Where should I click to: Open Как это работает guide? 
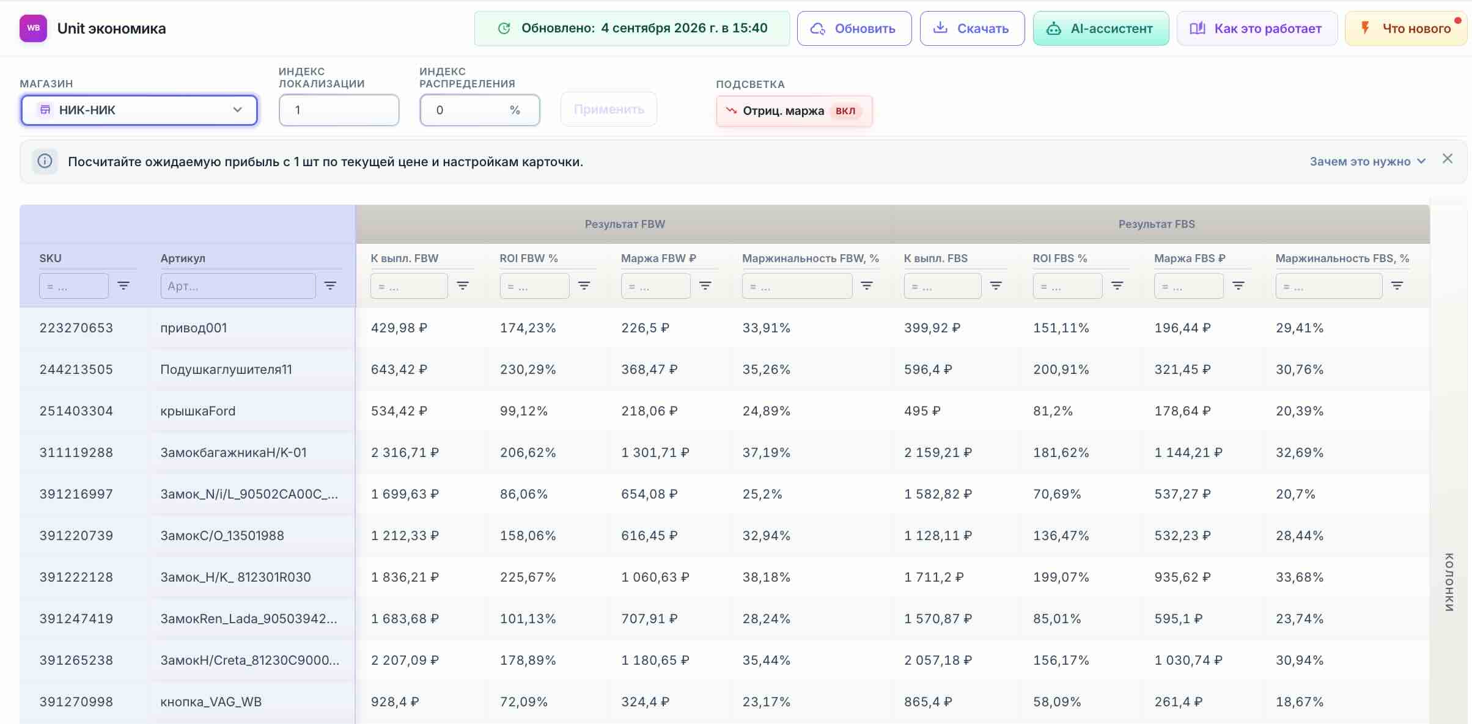pos(1257,28)
